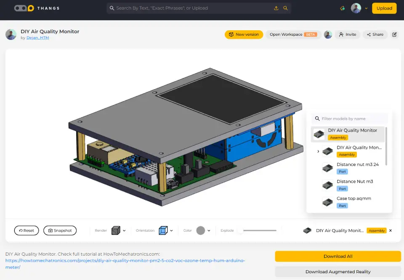The height and width of the screenshot is (280, 404).
Task: Select Case top aqmm part
Action: (353, 198)
